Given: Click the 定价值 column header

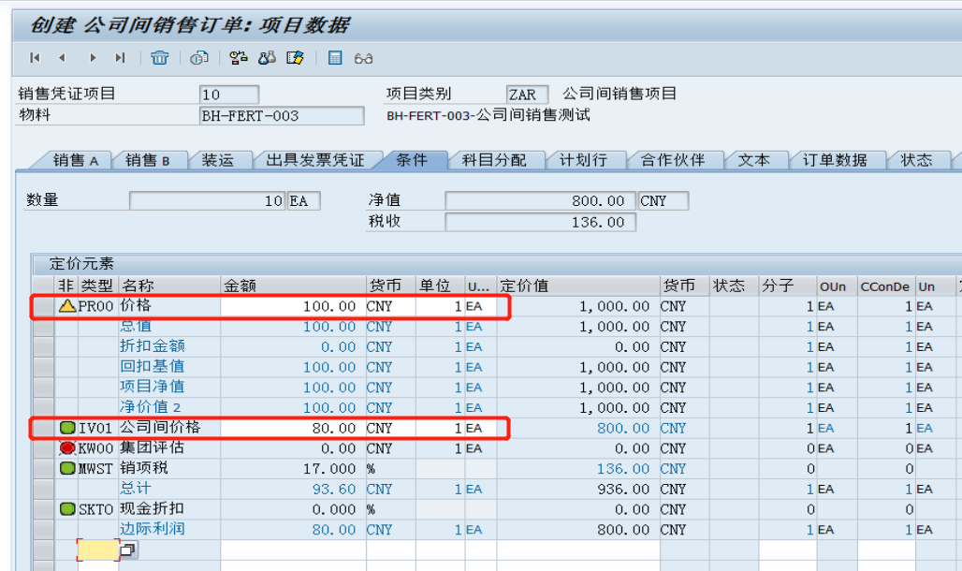Looking at the screenshot, I should 578,285.
